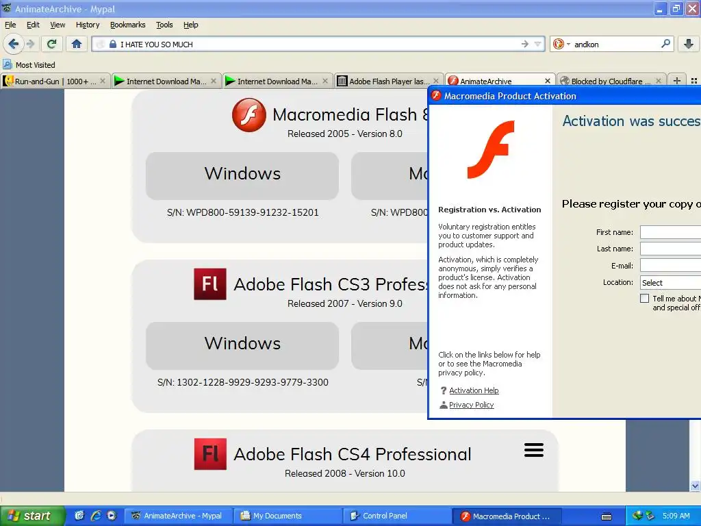Expand the address bar history dropdown

(538, 44)
